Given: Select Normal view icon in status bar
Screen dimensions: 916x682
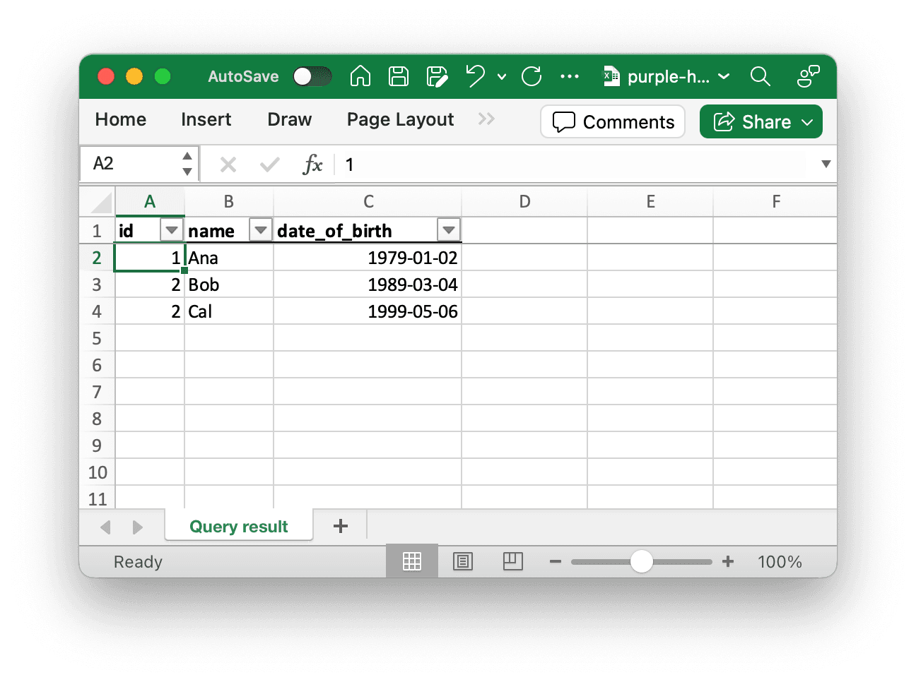Looking at the screenshot, I should [x=411, y=561].
